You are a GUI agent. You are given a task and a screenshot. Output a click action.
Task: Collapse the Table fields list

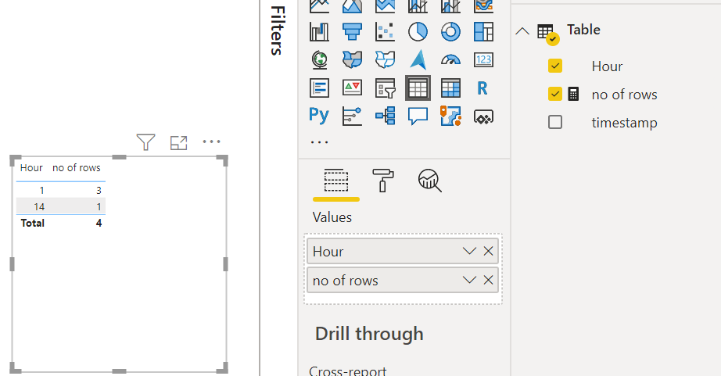(x=522, y=31)
